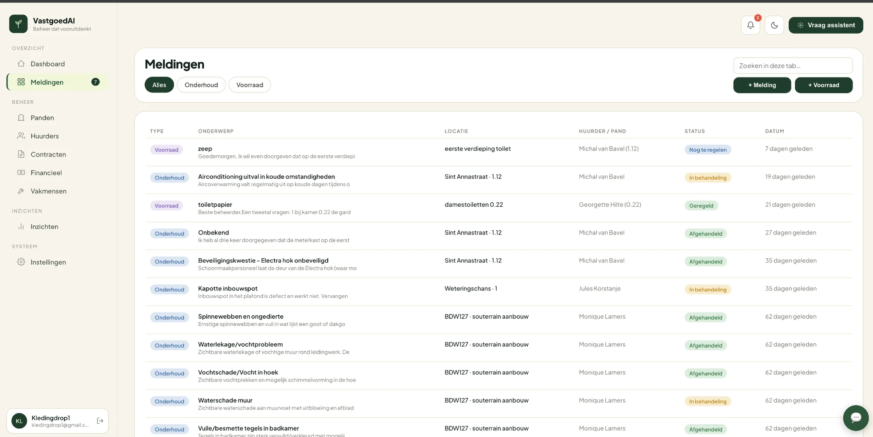Click the Weteringschans · 1 location cell
873x437 pixels.
point(471,288)
